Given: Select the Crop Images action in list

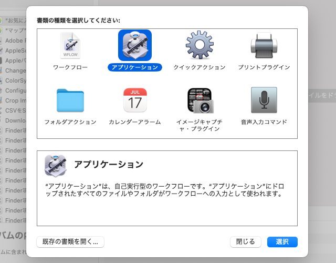Looking at the screenshot, I should [x=15, y=100].
